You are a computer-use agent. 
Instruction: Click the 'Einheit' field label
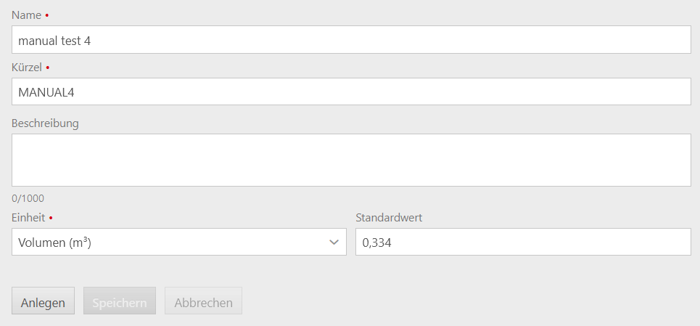pyautogui.click(x=28, y=218)
